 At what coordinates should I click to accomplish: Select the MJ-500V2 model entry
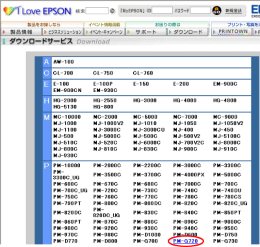tap(187, 136)
